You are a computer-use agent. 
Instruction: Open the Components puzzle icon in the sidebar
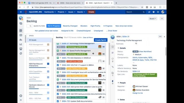coord(21,54)
